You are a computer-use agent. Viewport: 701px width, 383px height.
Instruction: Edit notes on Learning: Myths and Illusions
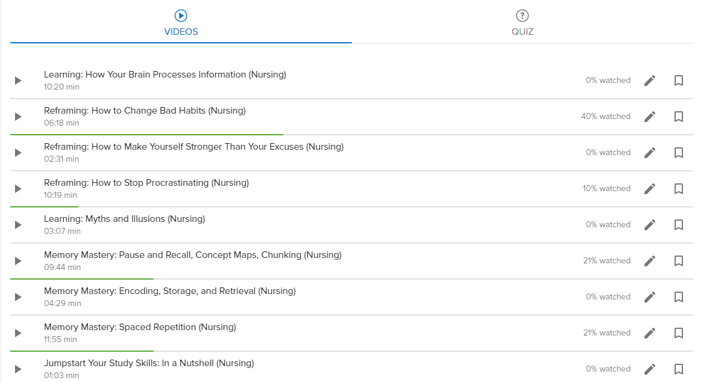(650, 224)
